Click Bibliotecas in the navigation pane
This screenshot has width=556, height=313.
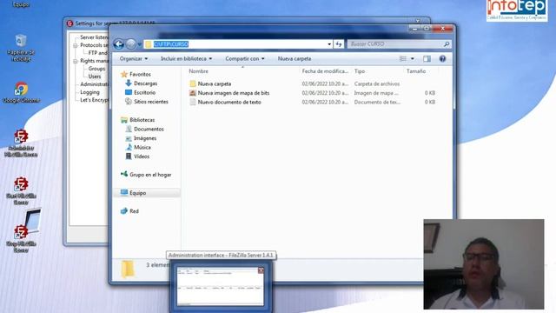[x=142, y=120]
